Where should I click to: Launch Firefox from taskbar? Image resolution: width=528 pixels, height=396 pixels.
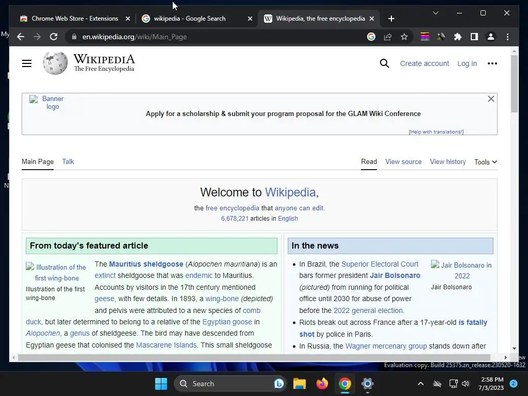click(x=322, y=384)
